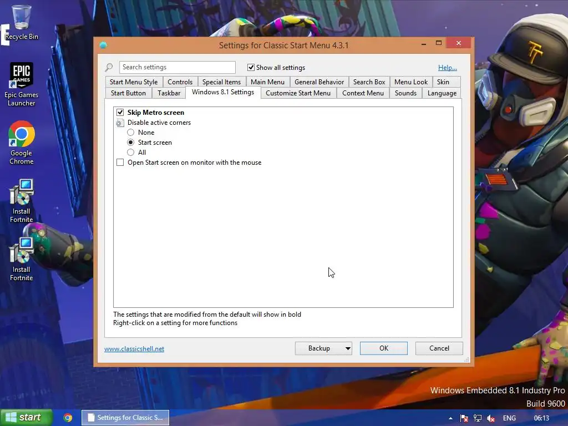Open the Sounds tab
Image resolution: width=568 pixels, height=426 pixels.
(405, 93)
